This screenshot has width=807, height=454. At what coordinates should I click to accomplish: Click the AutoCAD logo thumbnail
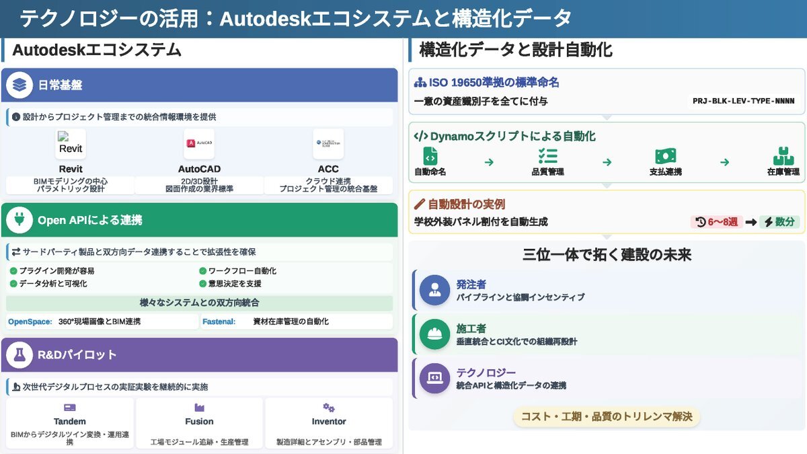pos(199,144)
